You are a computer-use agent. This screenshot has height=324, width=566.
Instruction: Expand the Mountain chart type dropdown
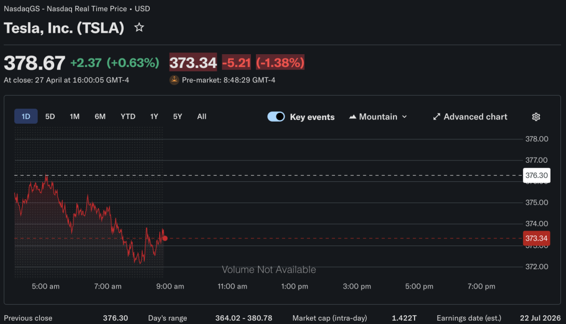tap(404, 117)
